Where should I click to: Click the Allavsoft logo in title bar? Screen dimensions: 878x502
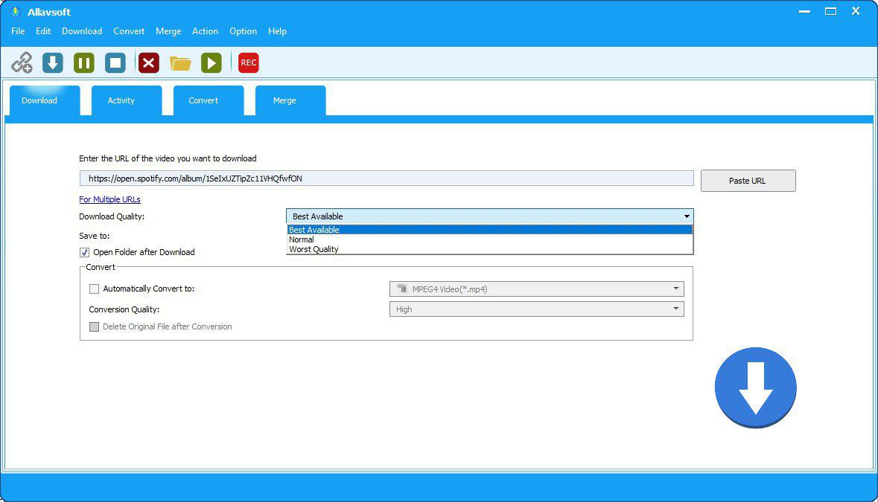tap(15, 12)
